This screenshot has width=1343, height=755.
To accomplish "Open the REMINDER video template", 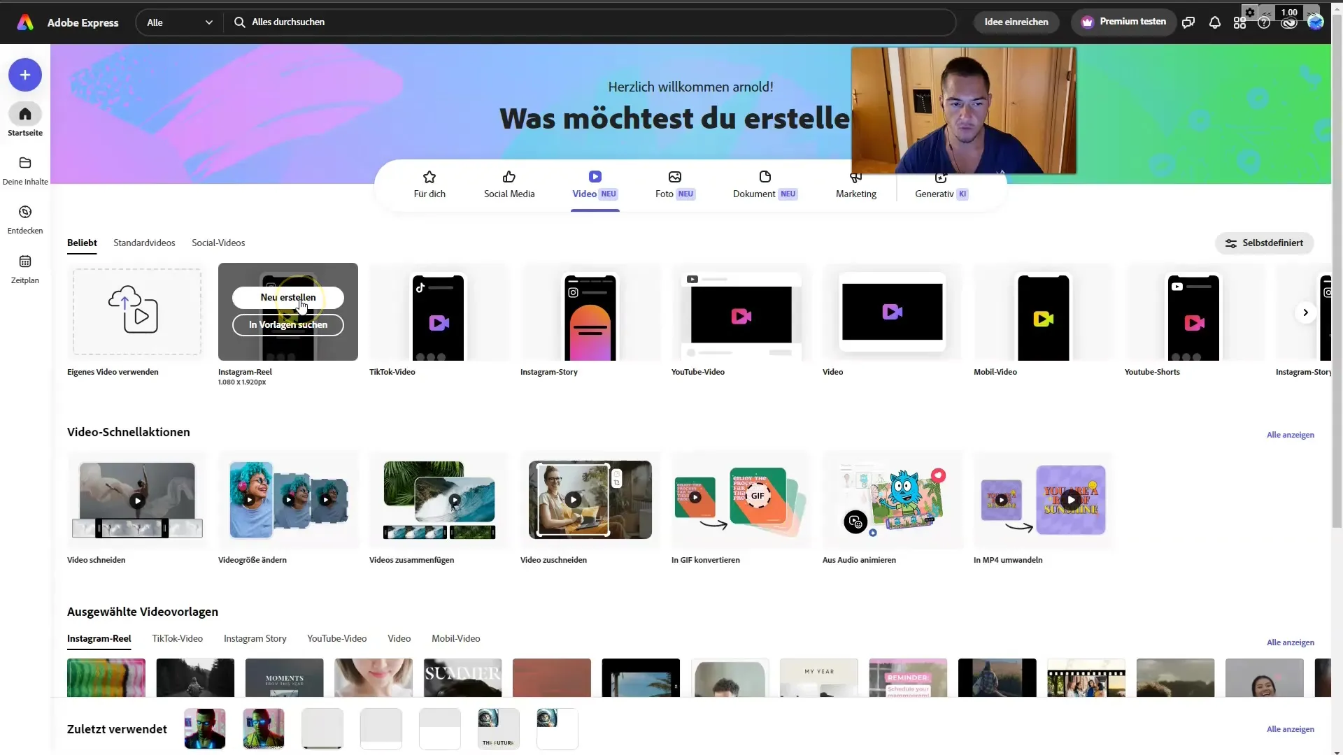I will pos(908,678).
